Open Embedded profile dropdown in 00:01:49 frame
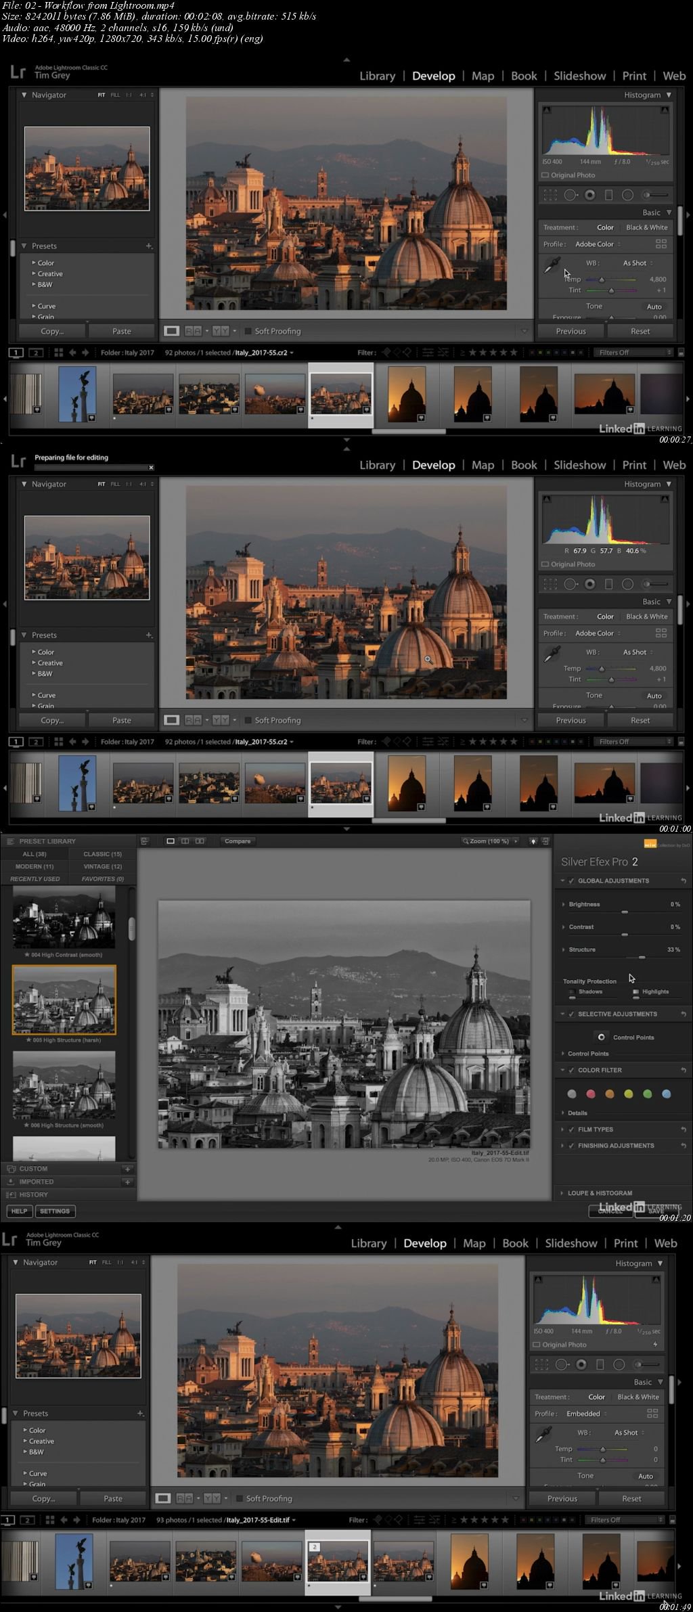 (x=587, y=1413)
